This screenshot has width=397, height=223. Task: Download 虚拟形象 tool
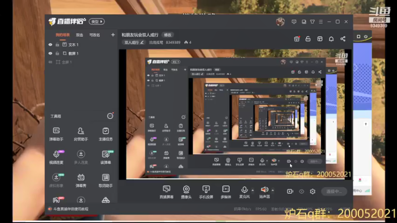tap(56, 180)
